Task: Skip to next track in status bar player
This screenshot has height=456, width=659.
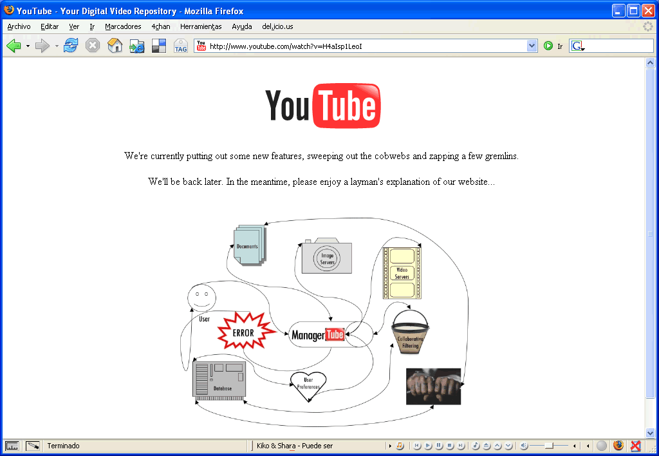Action: click(x=461, y=446)
